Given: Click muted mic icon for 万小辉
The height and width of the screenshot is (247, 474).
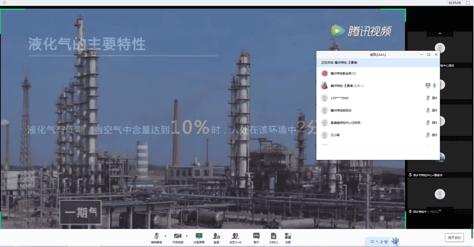Looking at the screenshot, I should (x=428, y=135).
